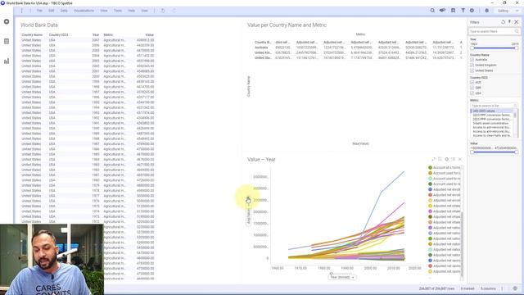The width and height of the screenshot is (524, 295).
Task: Maximize the Value – Year visualization
Action: point(433,159)
